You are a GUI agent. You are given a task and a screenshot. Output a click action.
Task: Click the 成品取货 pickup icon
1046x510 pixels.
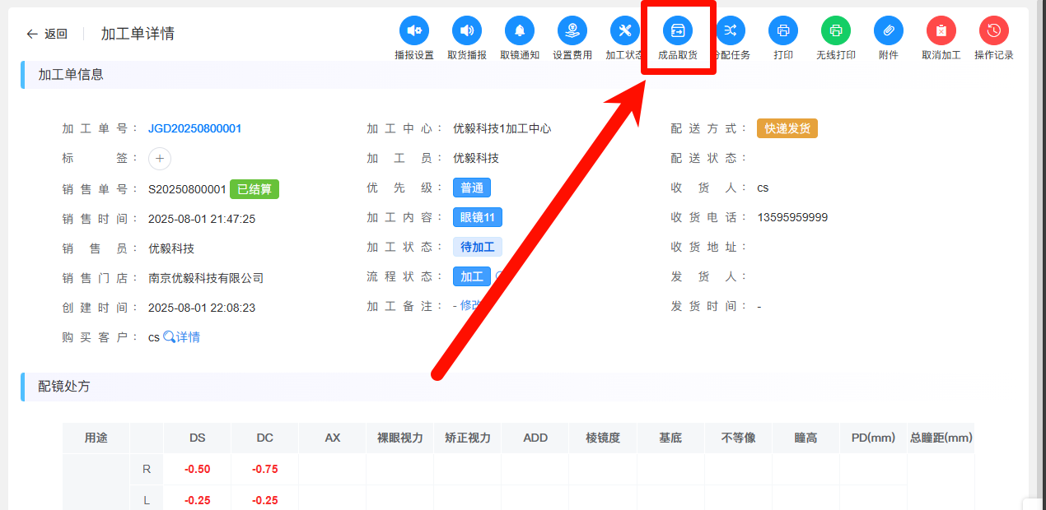[x=678, y=31]
